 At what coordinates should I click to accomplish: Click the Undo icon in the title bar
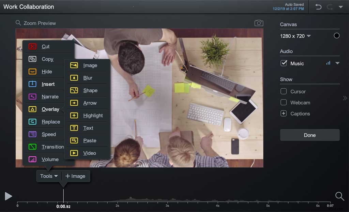(318, 6)
